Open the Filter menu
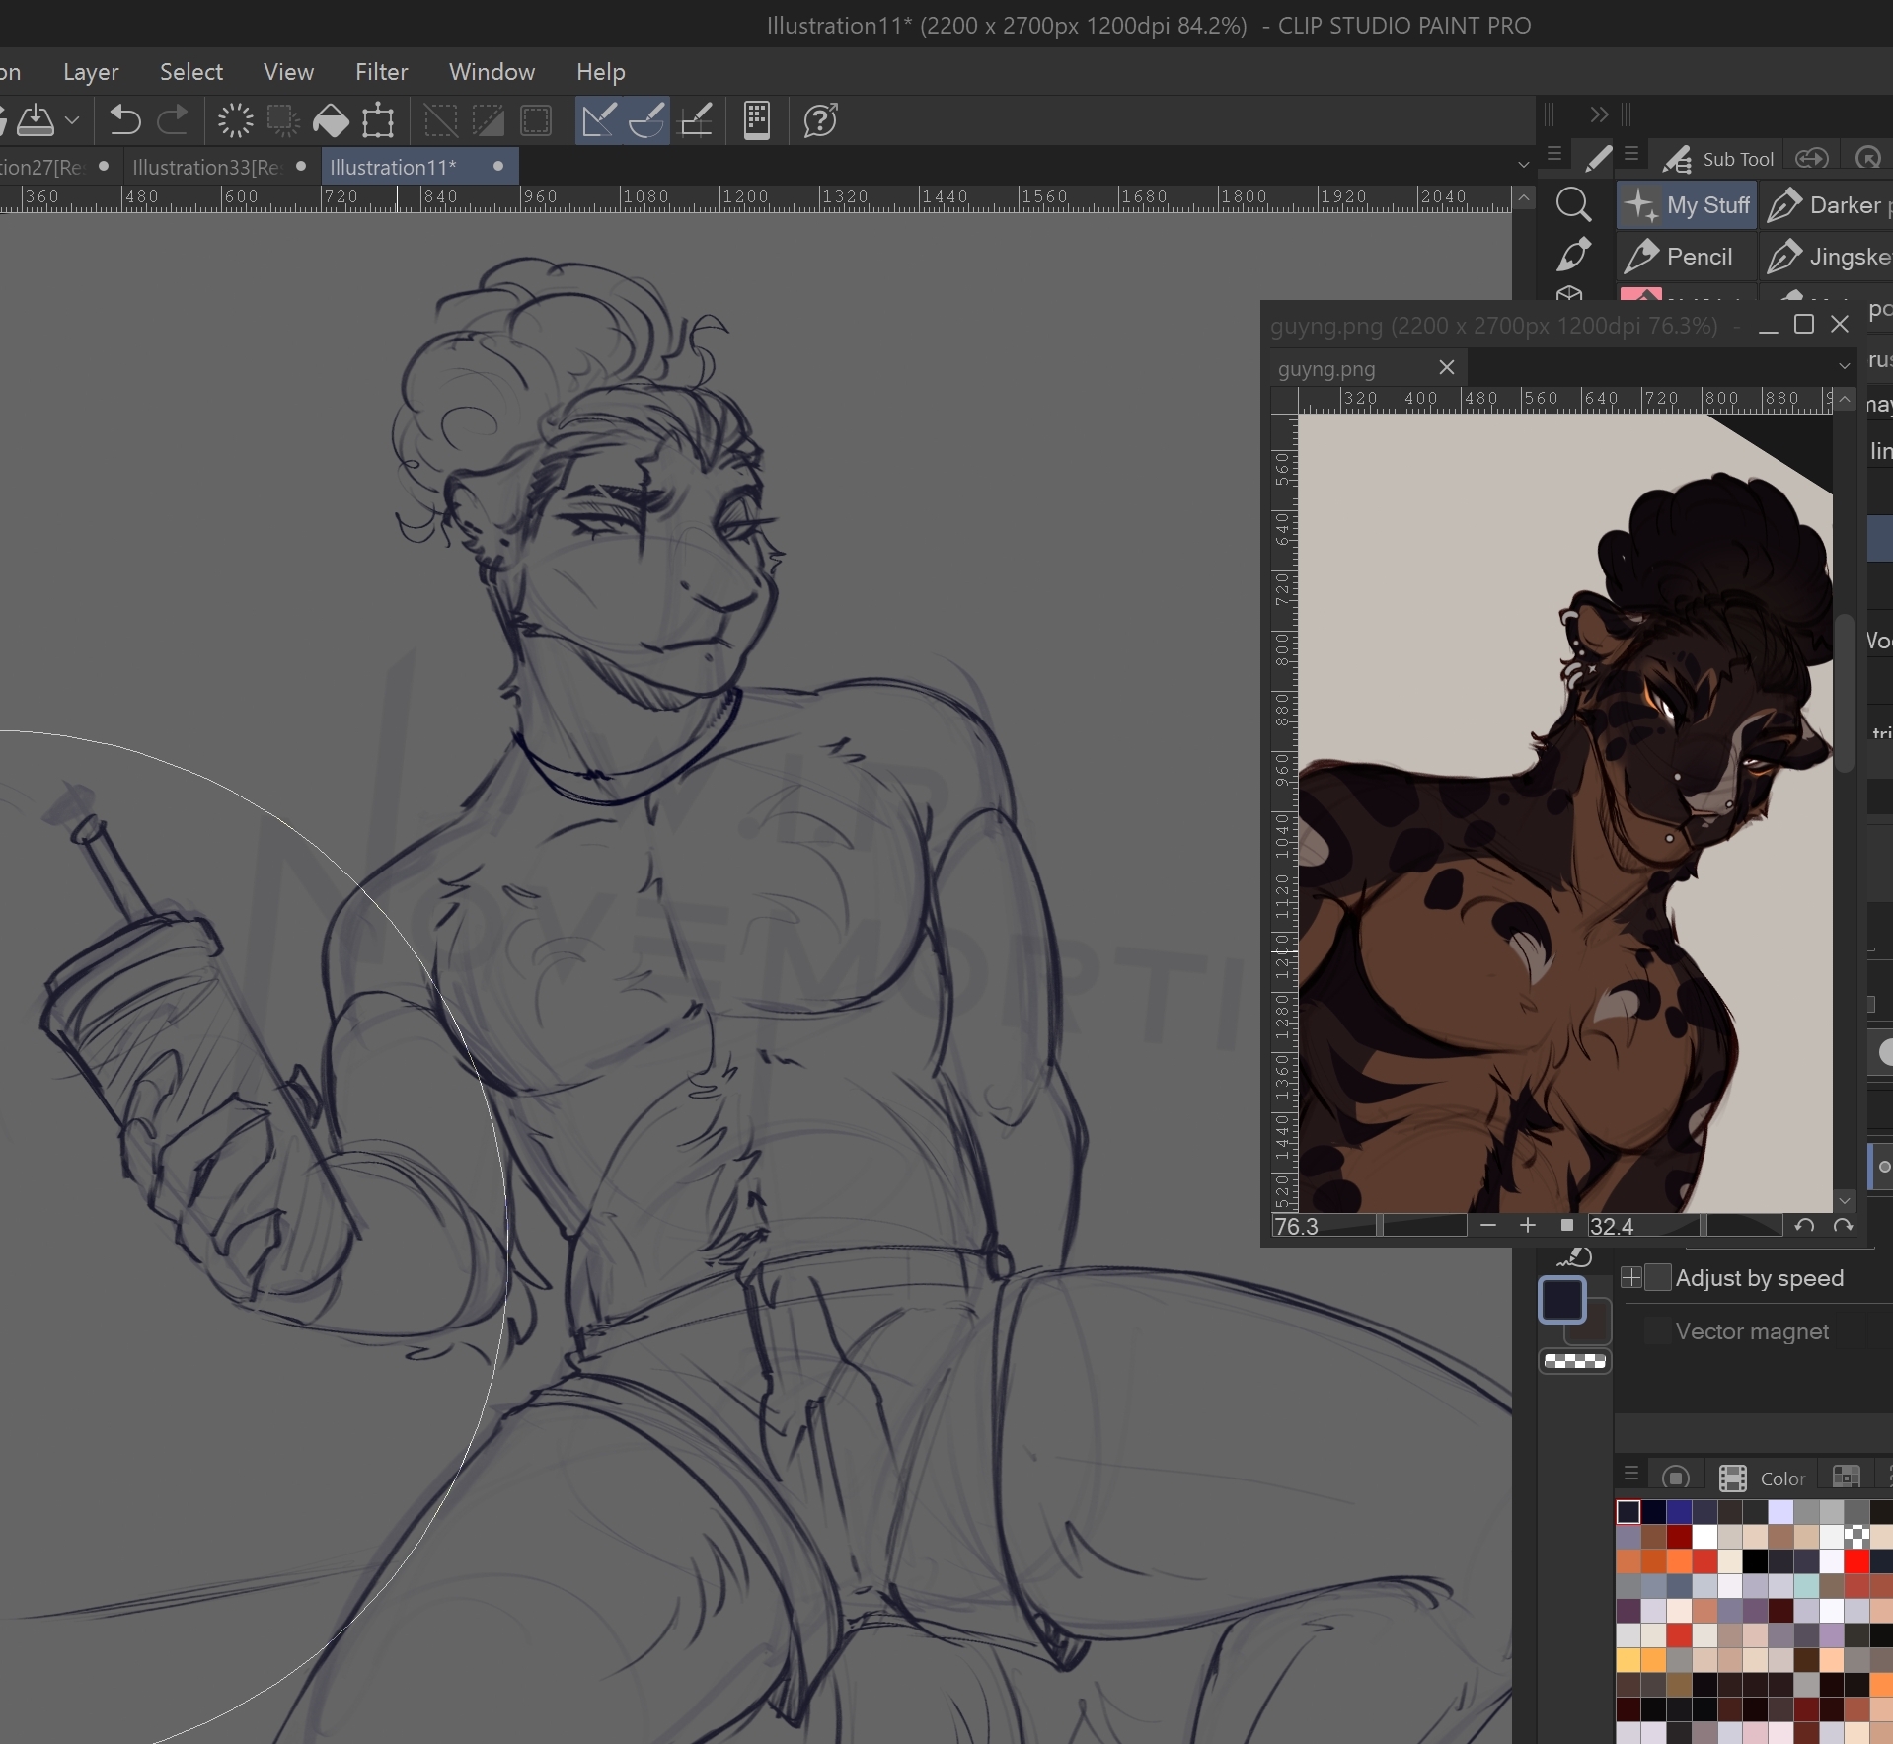The height and width of the screenshot is (1744, 1893). coord(381,72)
